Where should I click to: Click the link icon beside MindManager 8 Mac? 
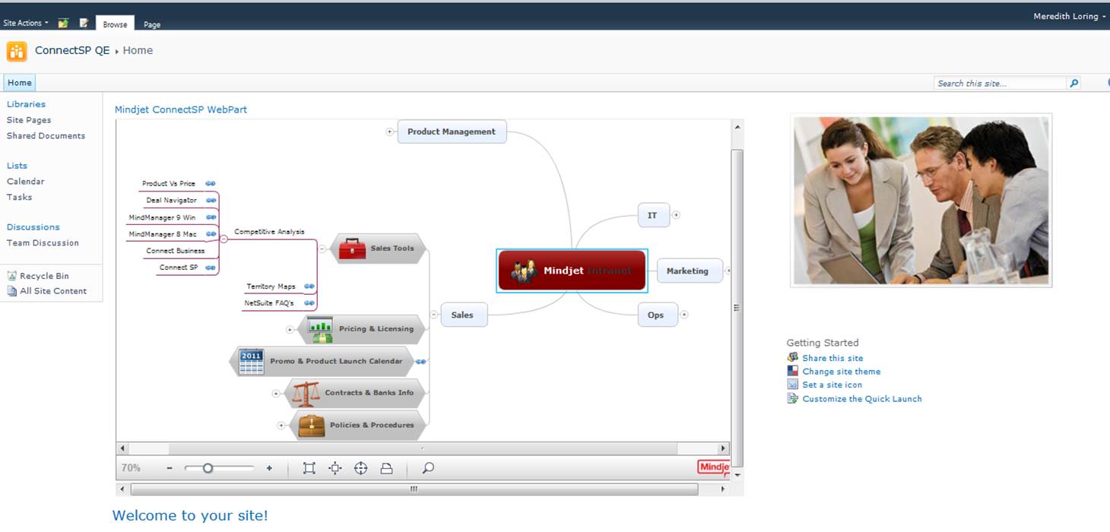click(211, 234)
